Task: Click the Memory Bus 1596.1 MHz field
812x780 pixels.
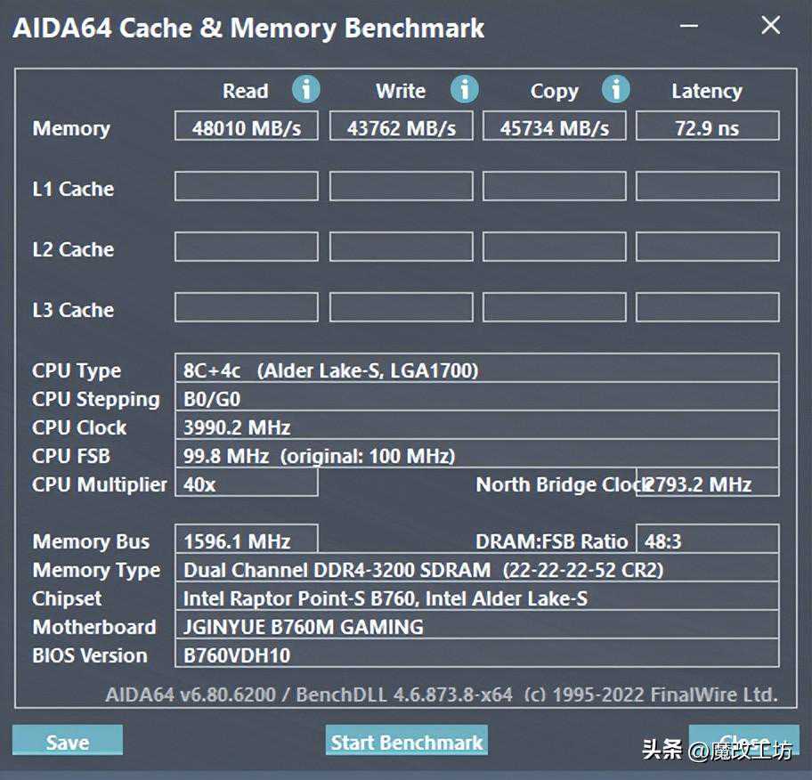Action: (x=247, y=540)
